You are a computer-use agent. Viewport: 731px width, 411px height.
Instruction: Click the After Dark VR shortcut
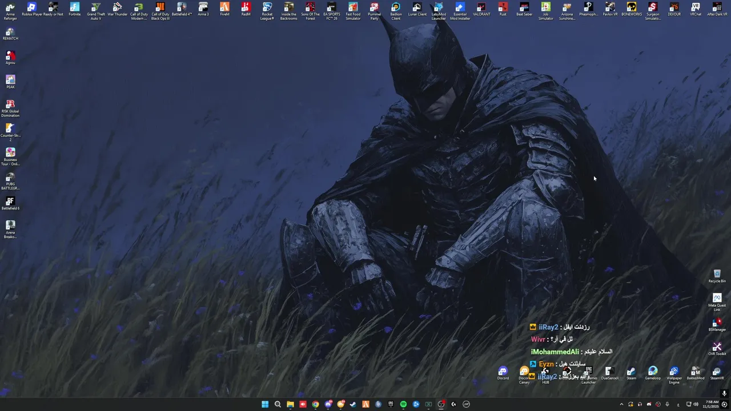tap(717, 9)
